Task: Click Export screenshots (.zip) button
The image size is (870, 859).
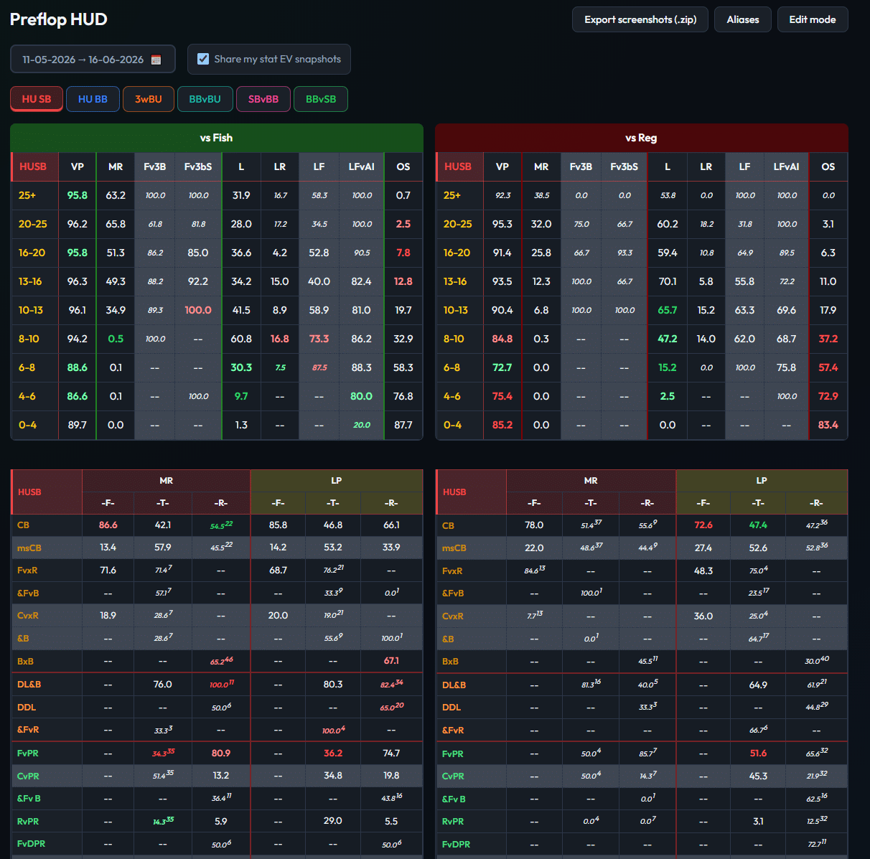Action: click(640, 19)
